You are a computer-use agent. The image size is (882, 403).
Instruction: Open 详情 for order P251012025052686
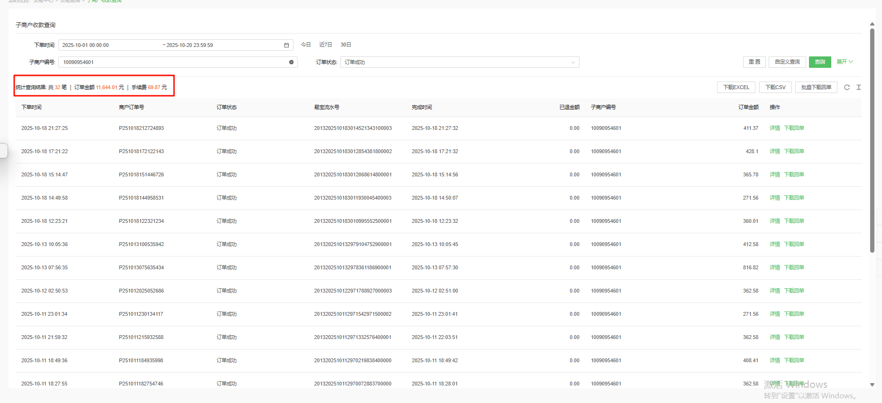[x=775, y=291]
